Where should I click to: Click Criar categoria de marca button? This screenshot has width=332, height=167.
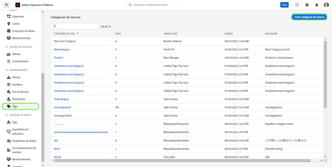point(309,17)
